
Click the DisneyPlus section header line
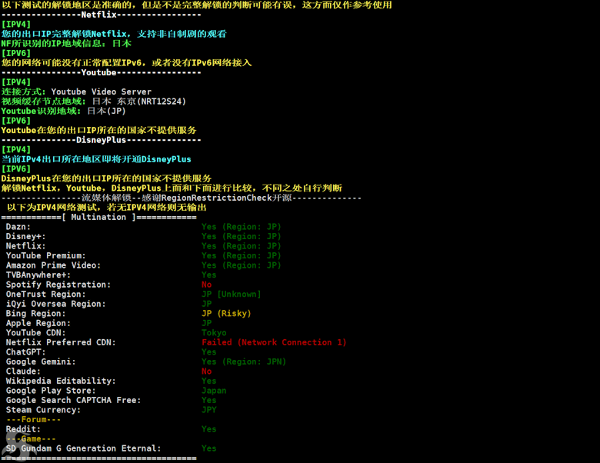(x=101, y=140)
